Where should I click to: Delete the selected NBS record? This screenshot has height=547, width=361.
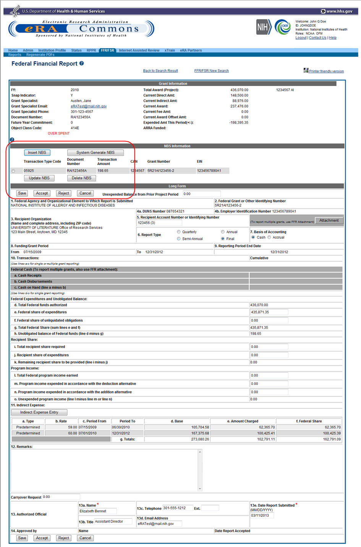[x=81, y=178]
